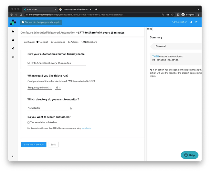210x172 pixels.
Task: Open the Administration menu
Action: pos(179,22)
